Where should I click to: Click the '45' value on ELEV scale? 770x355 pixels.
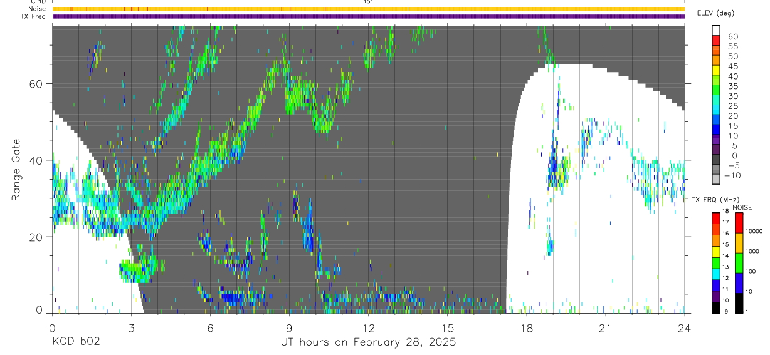(732, 66)
